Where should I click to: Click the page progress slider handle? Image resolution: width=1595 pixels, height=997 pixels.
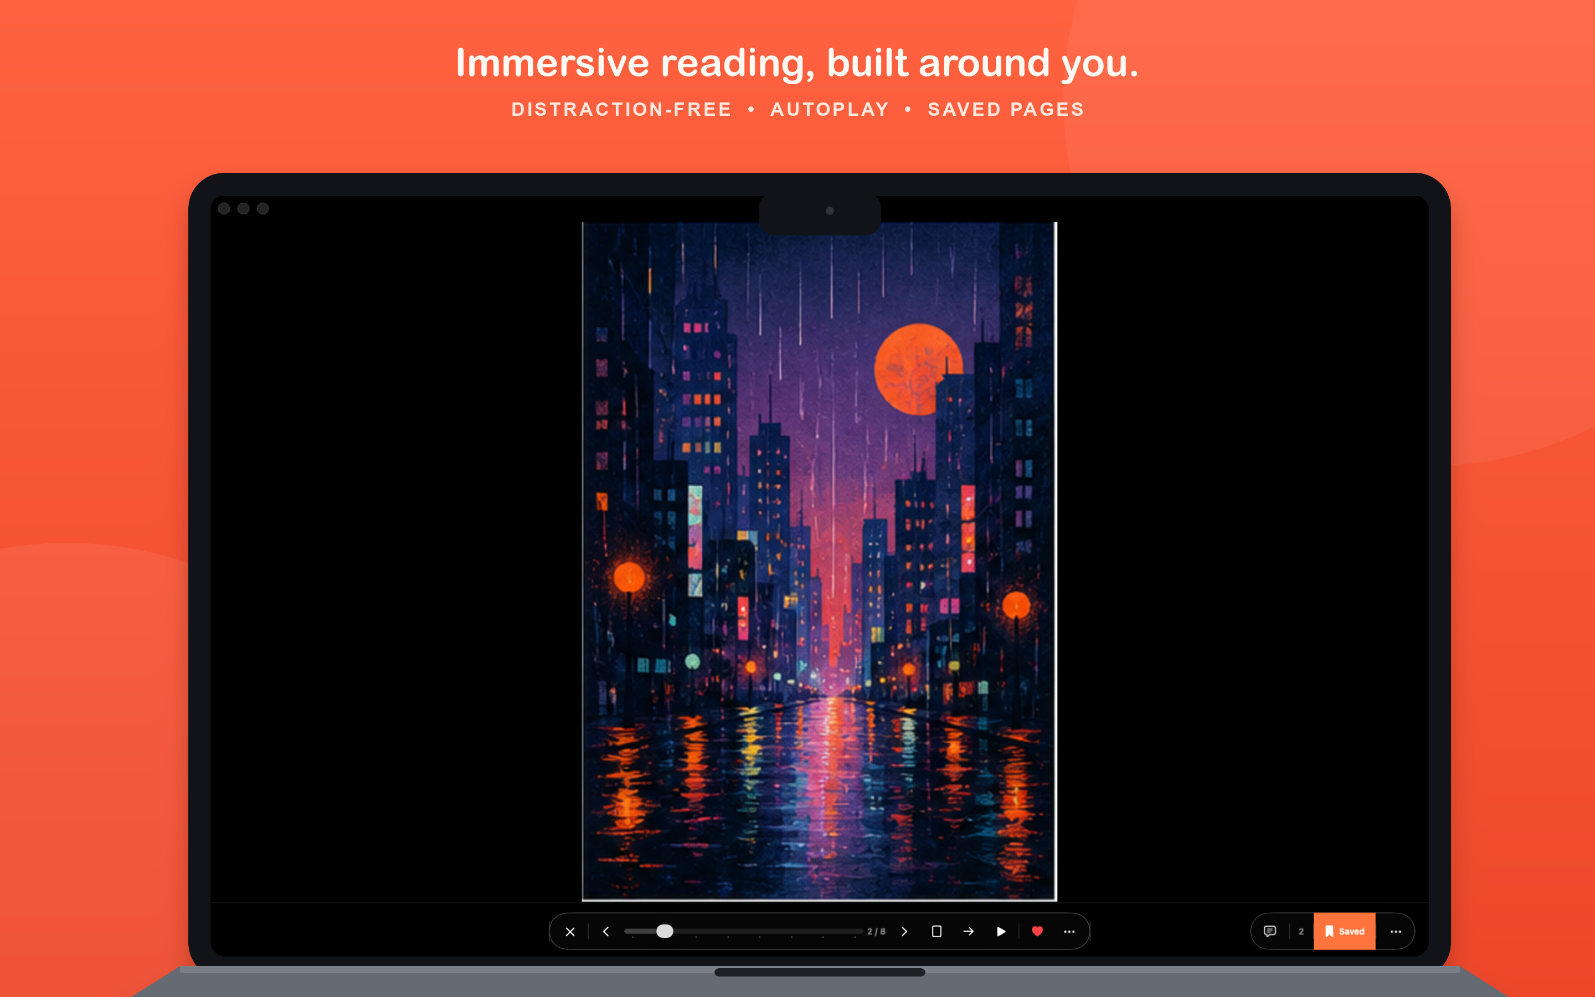pos(665,931)
